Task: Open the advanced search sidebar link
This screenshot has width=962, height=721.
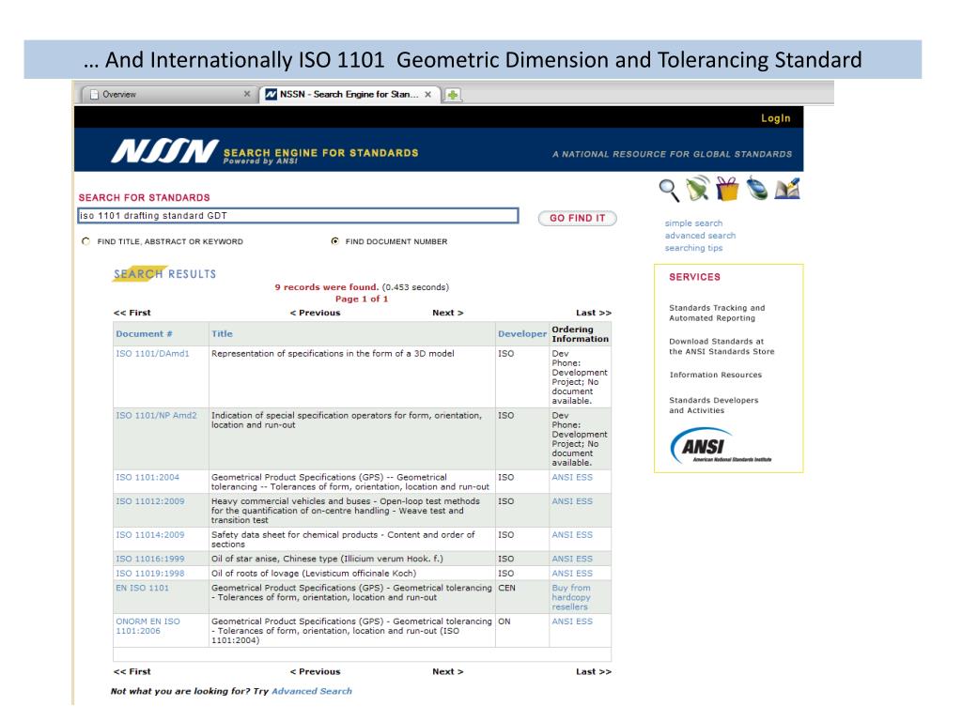Action: [x=700, y=236]
